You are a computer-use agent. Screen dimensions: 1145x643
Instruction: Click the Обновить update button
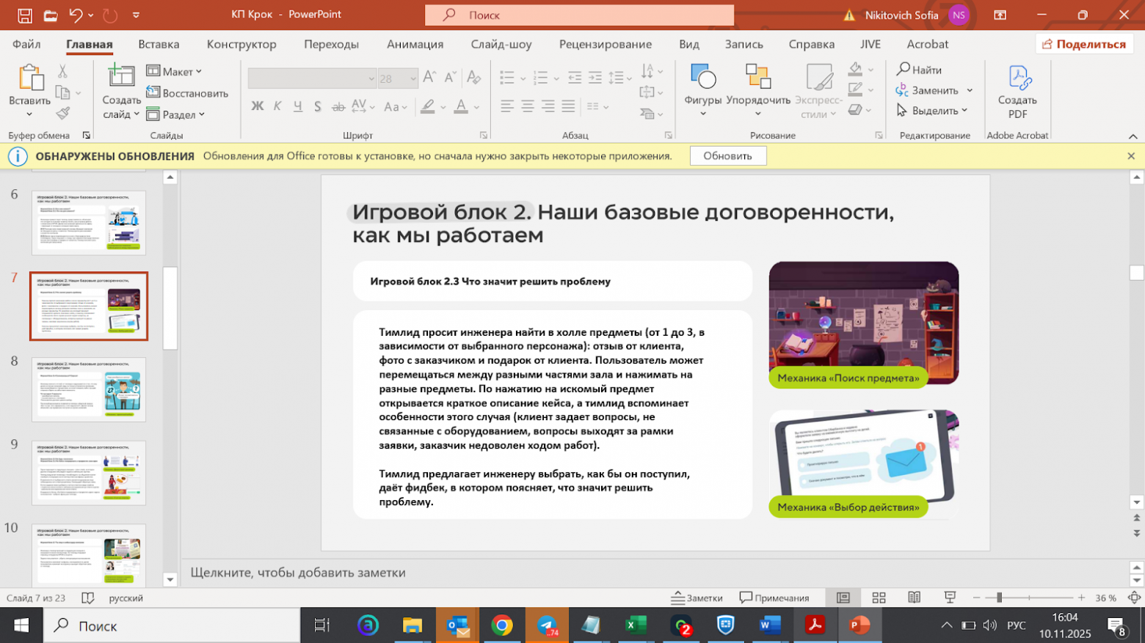(x=727, y=155)
